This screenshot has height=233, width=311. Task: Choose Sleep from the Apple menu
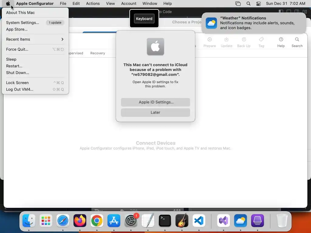(35, 59)
